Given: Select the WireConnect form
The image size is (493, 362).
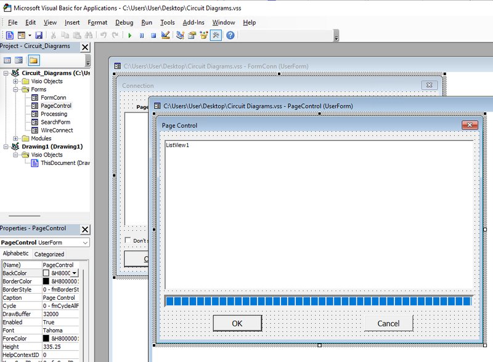Looking at the screenshot, I should [x=57, y=131].
